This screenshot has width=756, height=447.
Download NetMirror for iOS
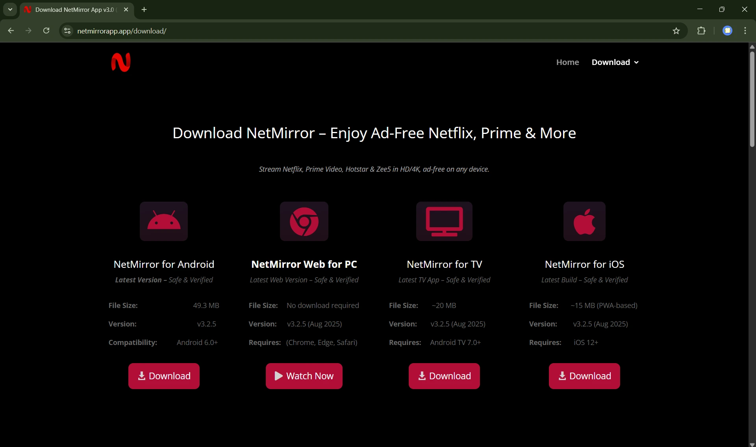(584, 376)
